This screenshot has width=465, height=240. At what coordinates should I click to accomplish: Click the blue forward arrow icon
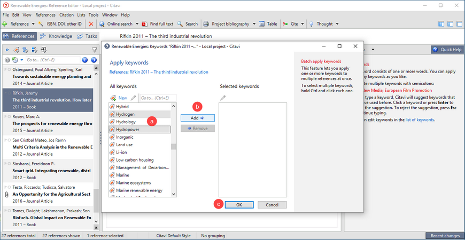coord(94,60)
